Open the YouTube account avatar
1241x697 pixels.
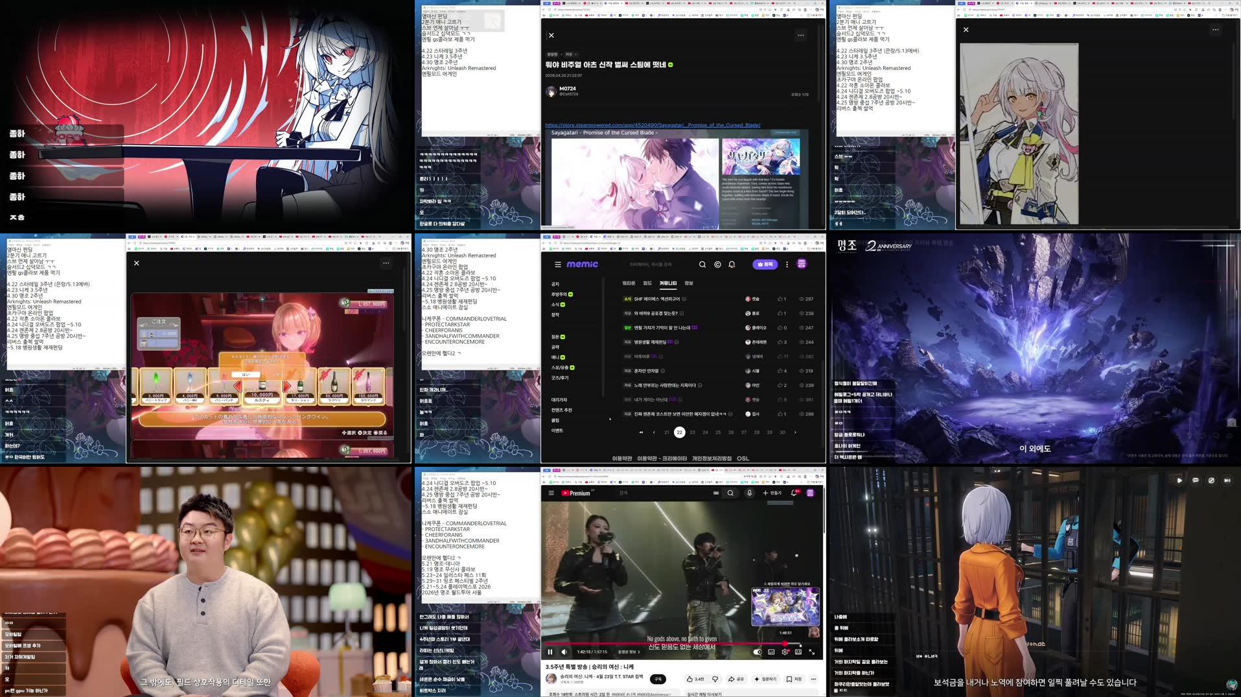click(810, 493)
